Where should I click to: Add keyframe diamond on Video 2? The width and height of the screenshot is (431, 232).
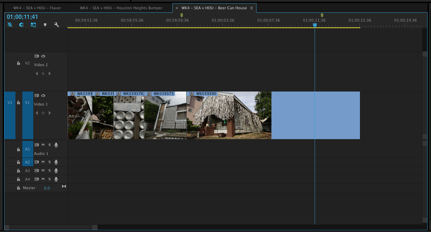[43, 73]
